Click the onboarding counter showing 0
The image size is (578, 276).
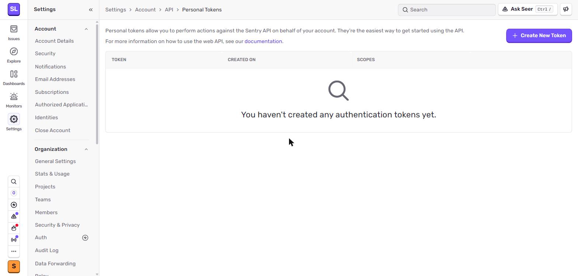tap(14, 193)
